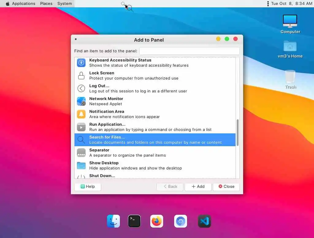Select 'Run Application...' list entry

[155, 127]
